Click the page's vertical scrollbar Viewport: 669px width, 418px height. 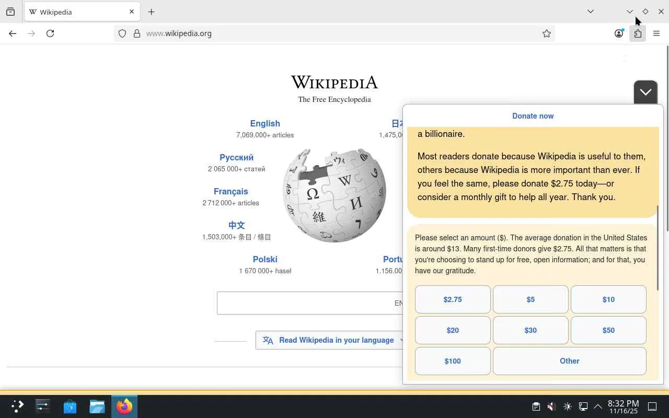click(x=667, y=138)
